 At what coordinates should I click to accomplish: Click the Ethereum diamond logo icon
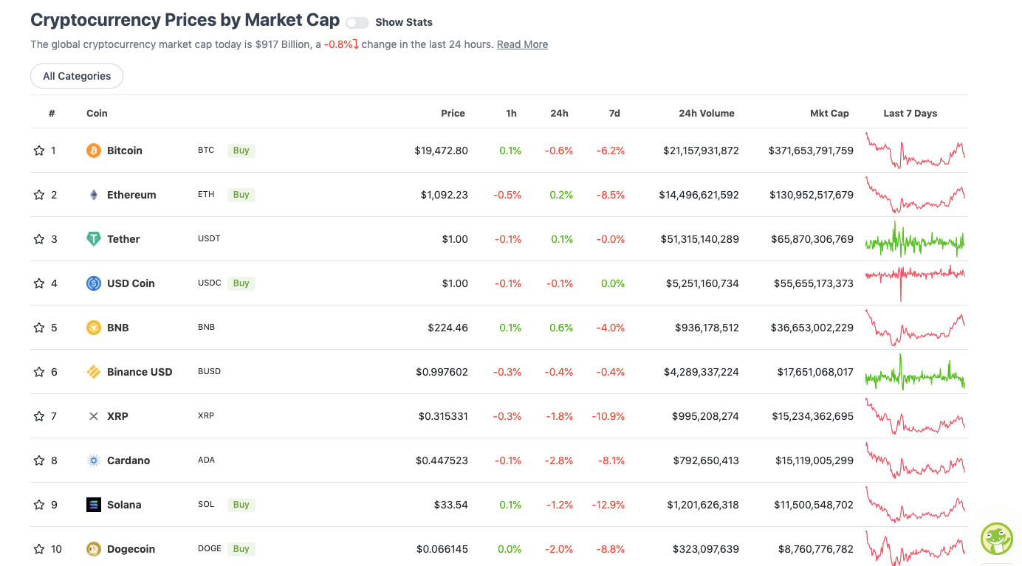click(x=94, y=195)
